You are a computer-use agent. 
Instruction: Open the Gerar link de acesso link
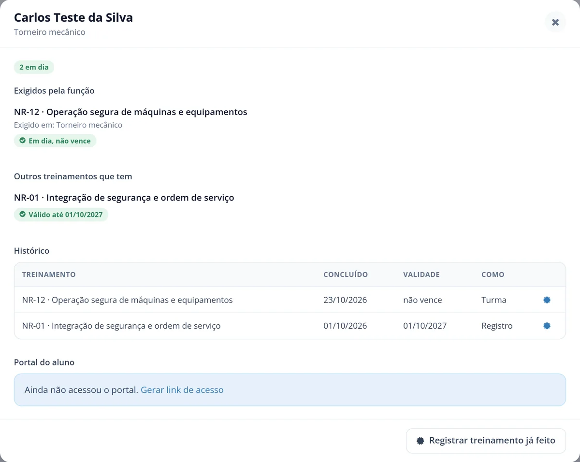coord(182,390)
